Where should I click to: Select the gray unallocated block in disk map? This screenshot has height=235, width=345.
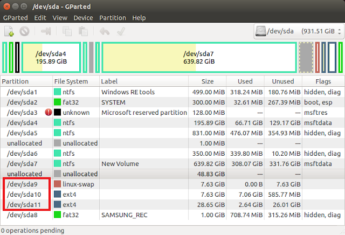pyautogui.click(x=306, y=58)
